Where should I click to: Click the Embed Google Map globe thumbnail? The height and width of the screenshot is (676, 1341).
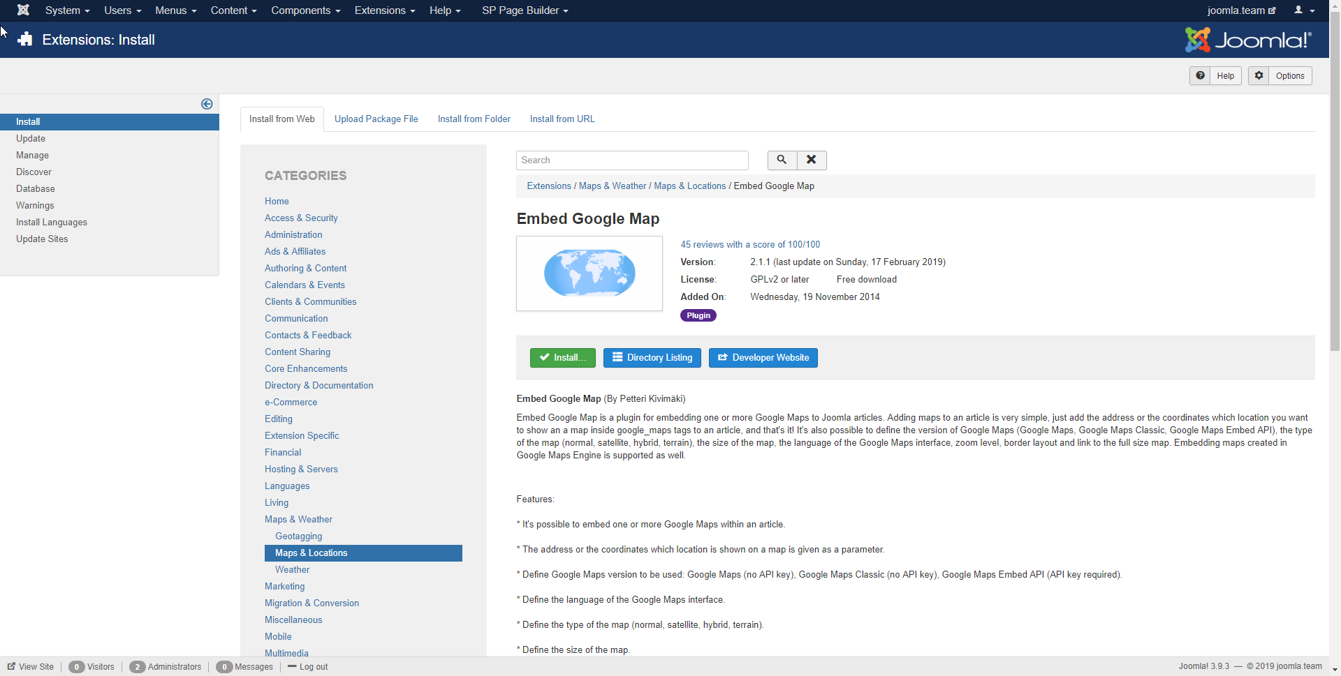point(589,273)
